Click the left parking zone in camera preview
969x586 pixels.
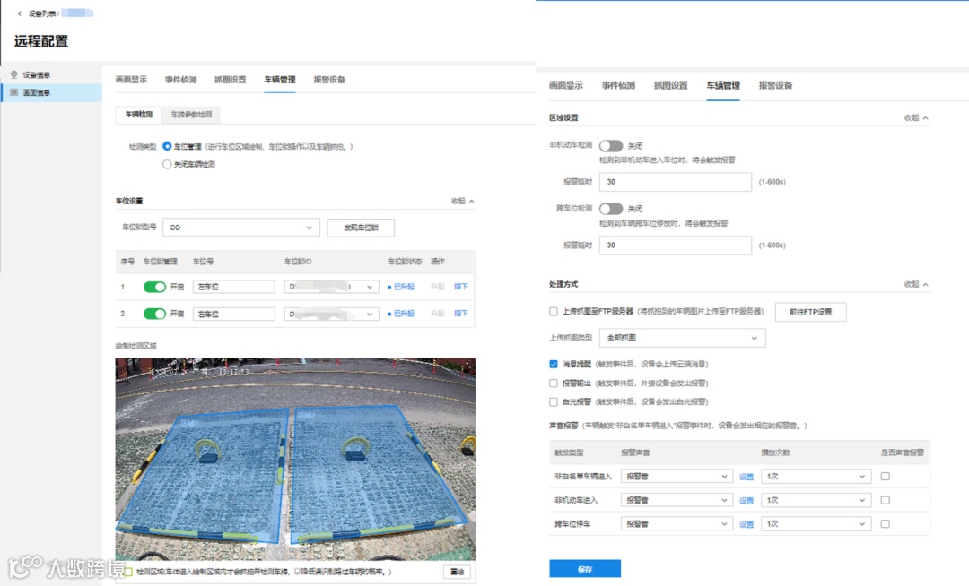click(x=209, y=475)
